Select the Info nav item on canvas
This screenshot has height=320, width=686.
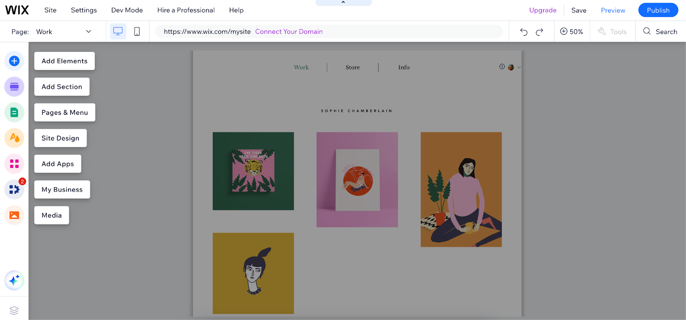pyautogui.click(x=404, y=67)
